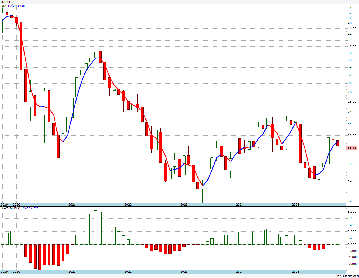This screenshot has width=359, height=278.
Task: Select the MACD:0.350 value label
Action: 30,208
